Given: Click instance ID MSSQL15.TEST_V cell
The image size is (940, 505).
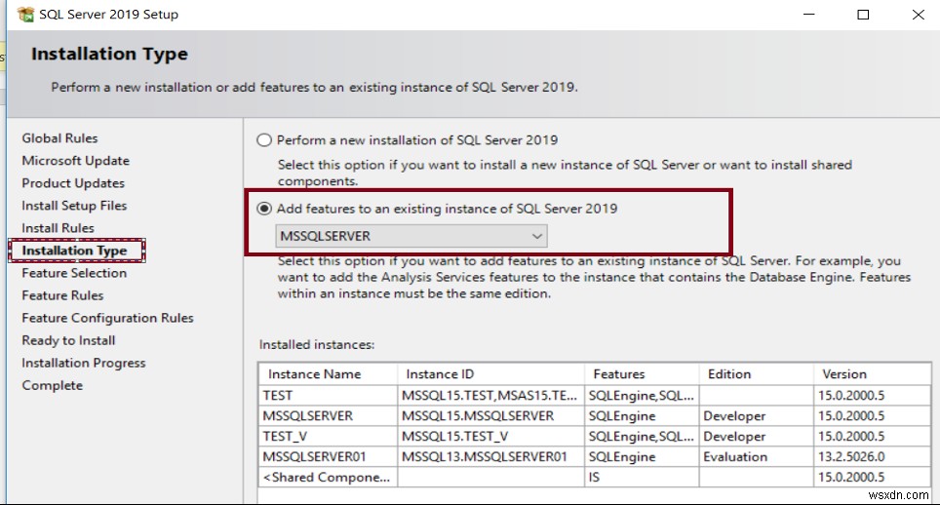Looking at the screenshot, I should click(491, 436).
